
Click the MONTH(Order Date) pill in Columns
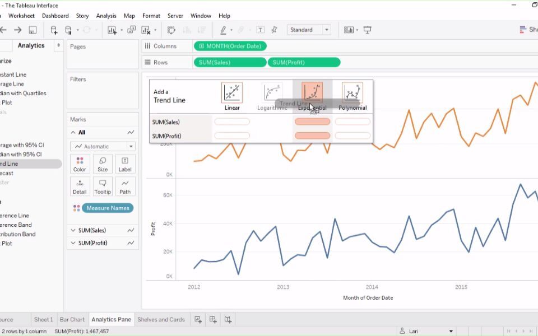tap(230, 46)
